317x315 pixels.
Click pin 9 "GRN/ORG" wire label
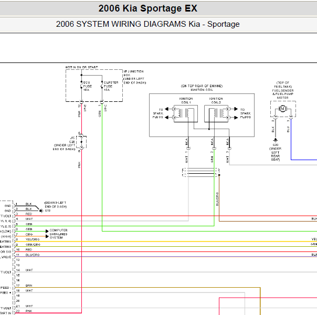pos(33,245)
